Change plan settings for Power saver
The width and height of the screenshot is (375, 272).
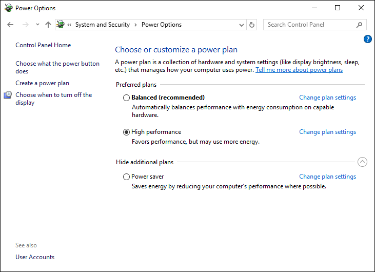pyautogui.click(x=327, y=177)
